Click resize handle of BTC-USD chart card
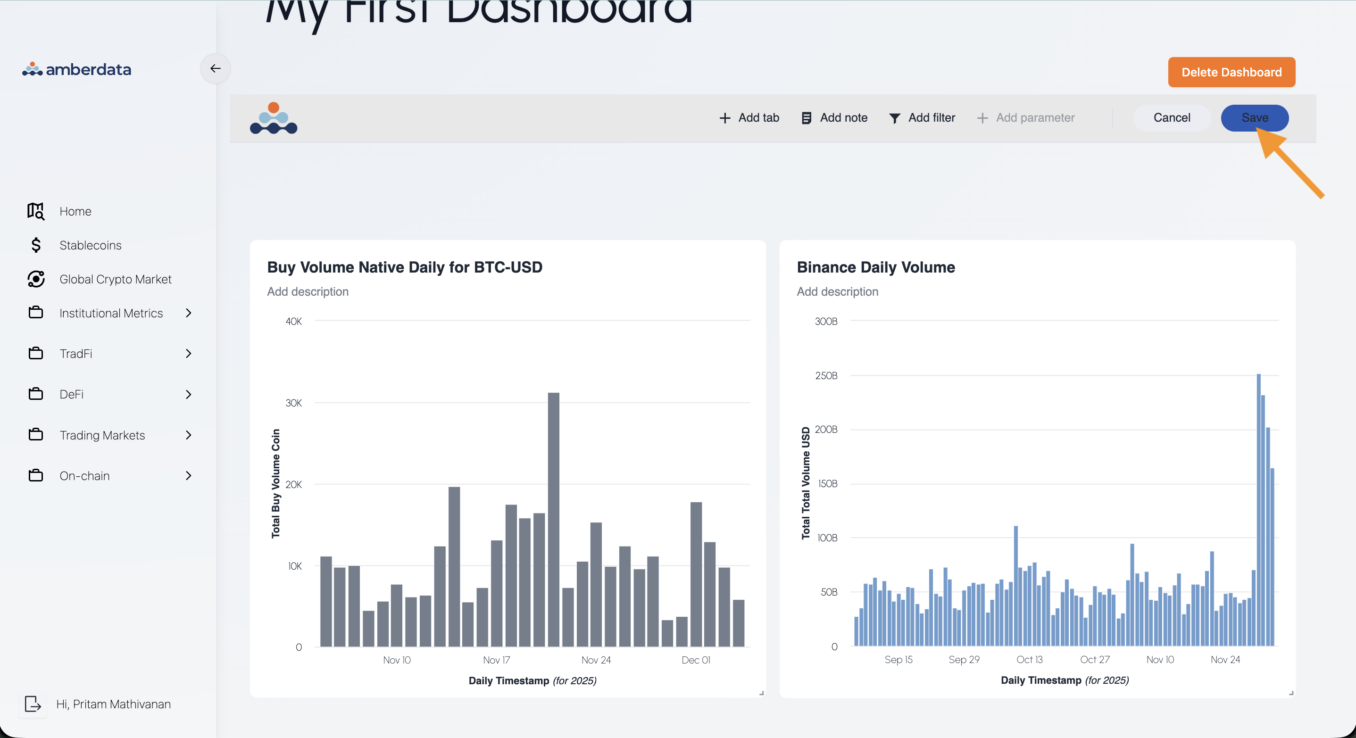 (x=761, y=693)
